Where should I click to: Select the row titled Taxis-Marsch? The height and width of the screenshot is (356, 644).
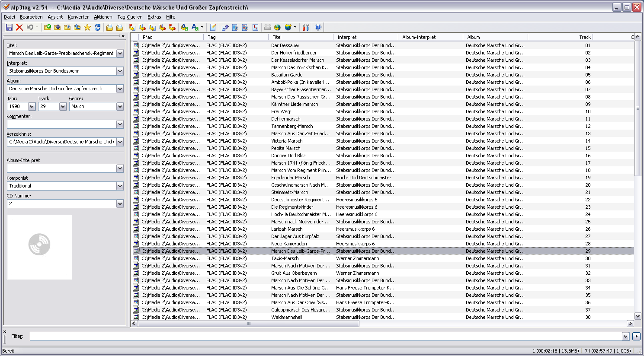coord(383,258)
